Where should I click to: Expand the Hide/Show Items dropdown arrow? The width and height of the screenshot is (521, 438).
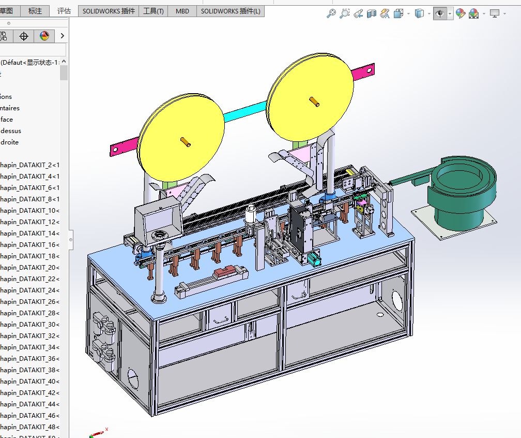pos(450,14)
